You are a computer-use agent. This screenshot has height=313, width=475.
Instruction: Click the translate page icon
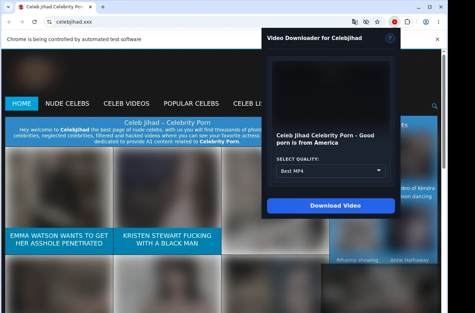tap(355, 22)
